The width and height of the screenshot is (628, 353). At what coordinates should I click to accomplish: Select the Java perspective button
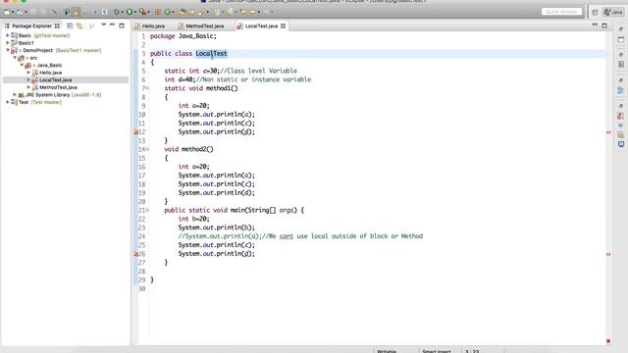click(613, 12)
